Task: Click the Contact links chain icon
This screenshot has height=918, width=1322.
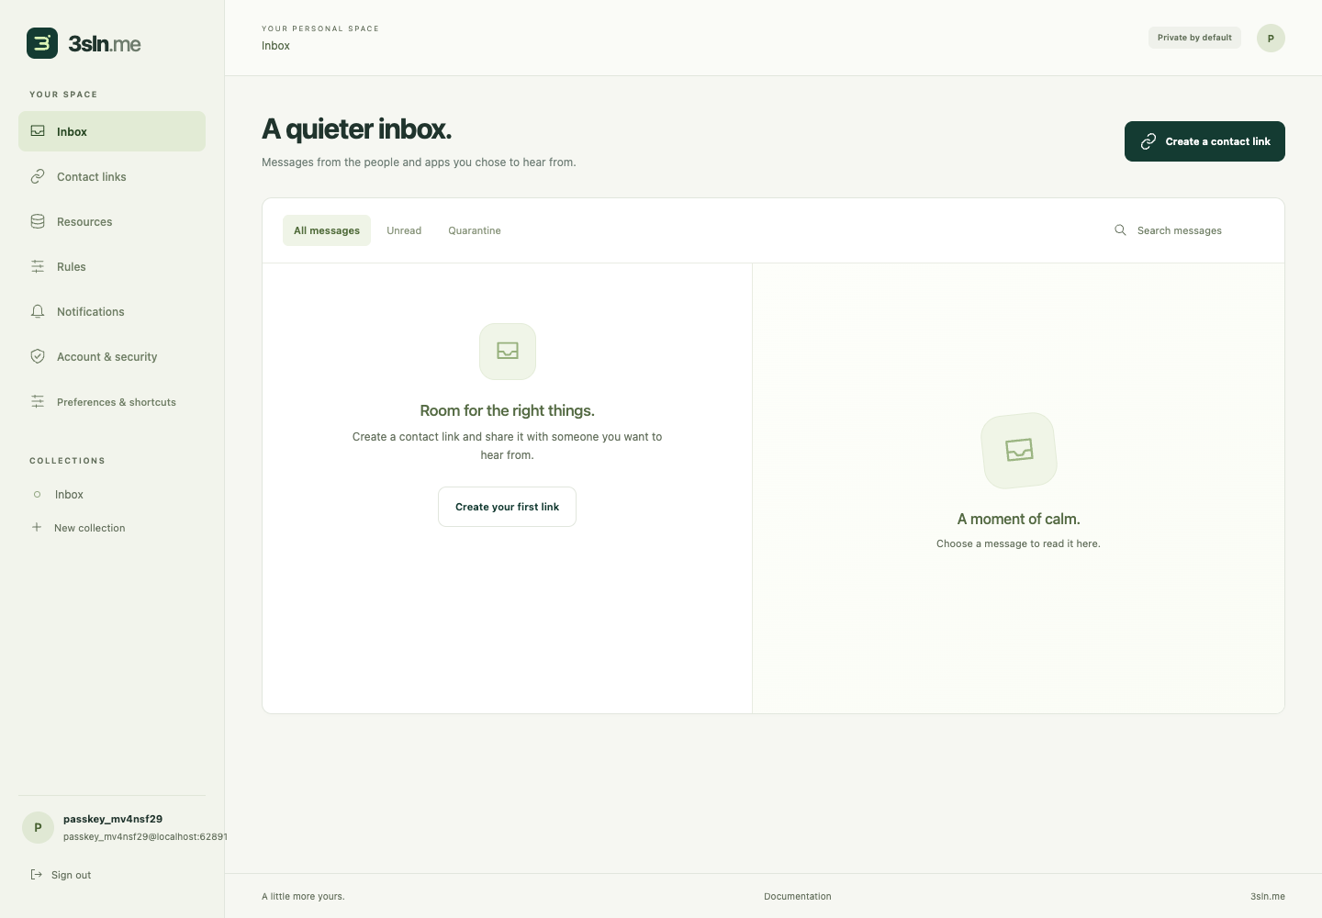Action: point(38,176)
